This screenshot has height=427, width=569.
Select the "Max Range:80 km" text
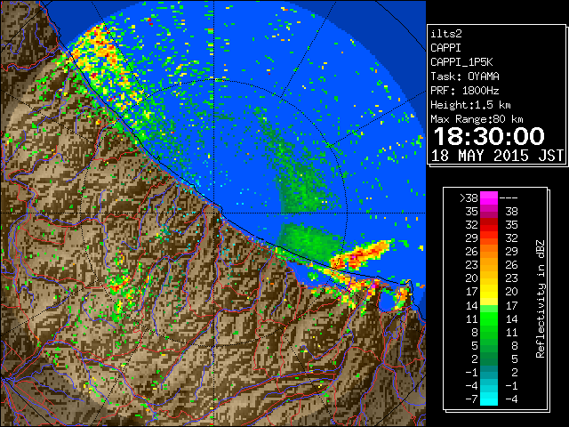pyautogui.click(x=477, y=119)
